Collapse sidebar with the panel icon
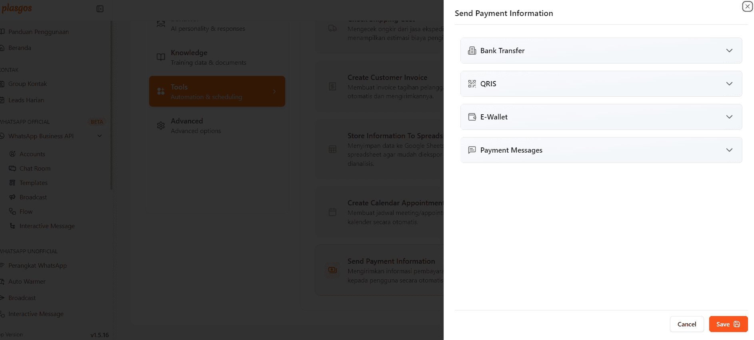Image resolution: width=754 pixels, height=340 pixels. point(100,9)
